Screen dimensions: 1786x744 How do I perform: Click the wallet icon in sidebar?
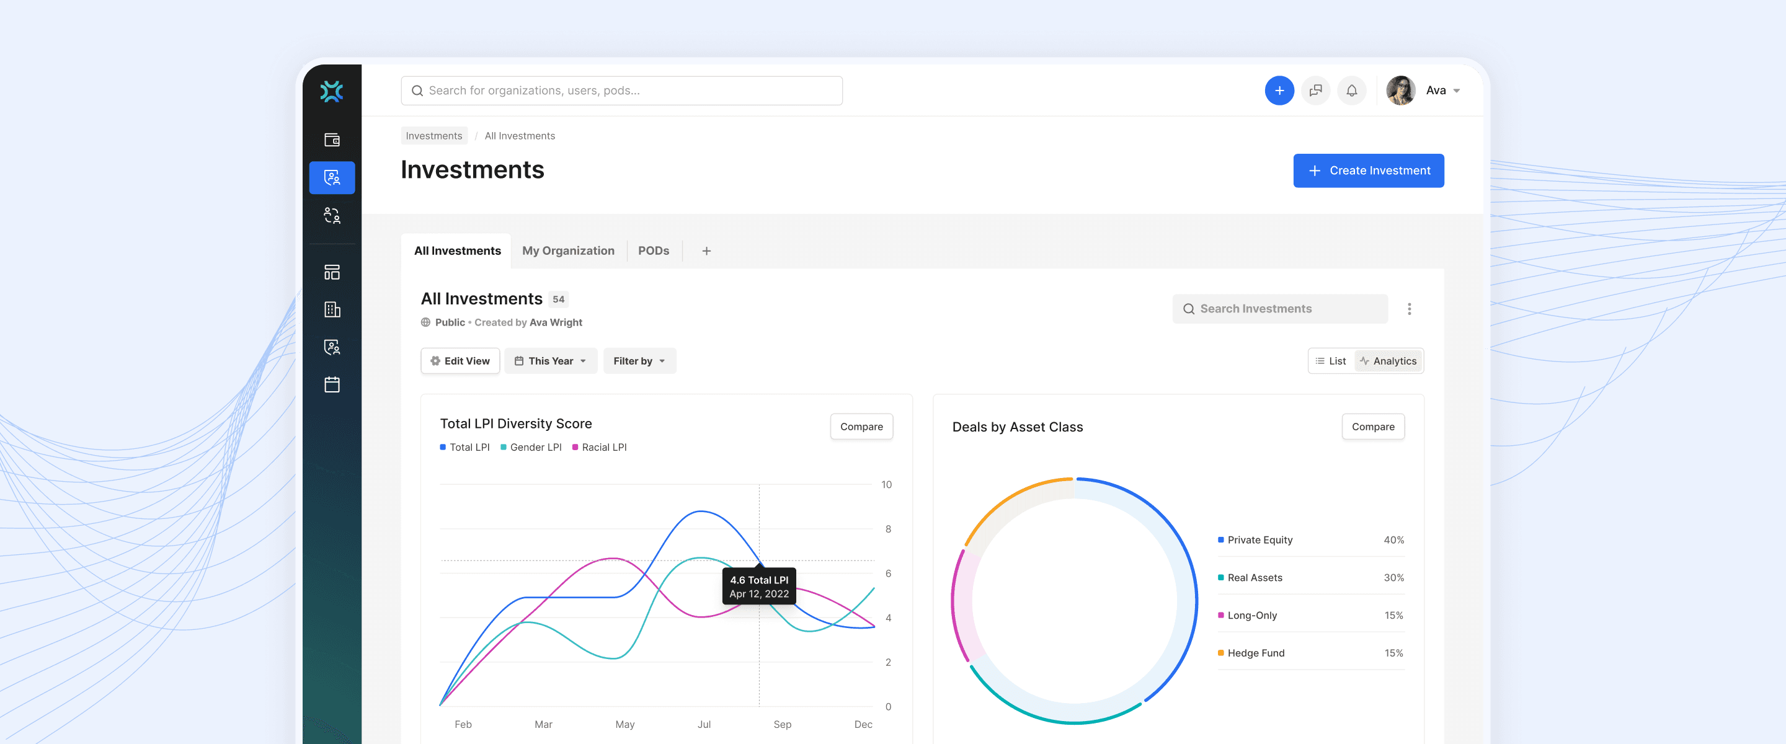pos(332,140)
